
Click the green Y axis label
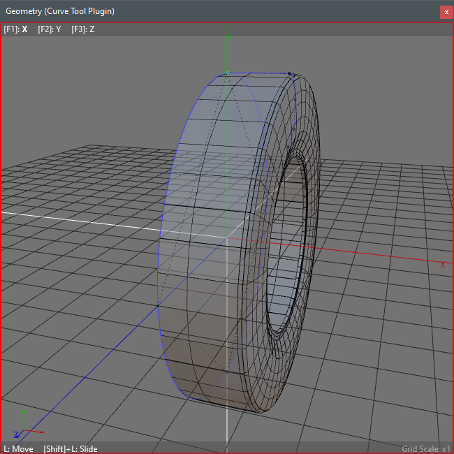tap(230, 38)
